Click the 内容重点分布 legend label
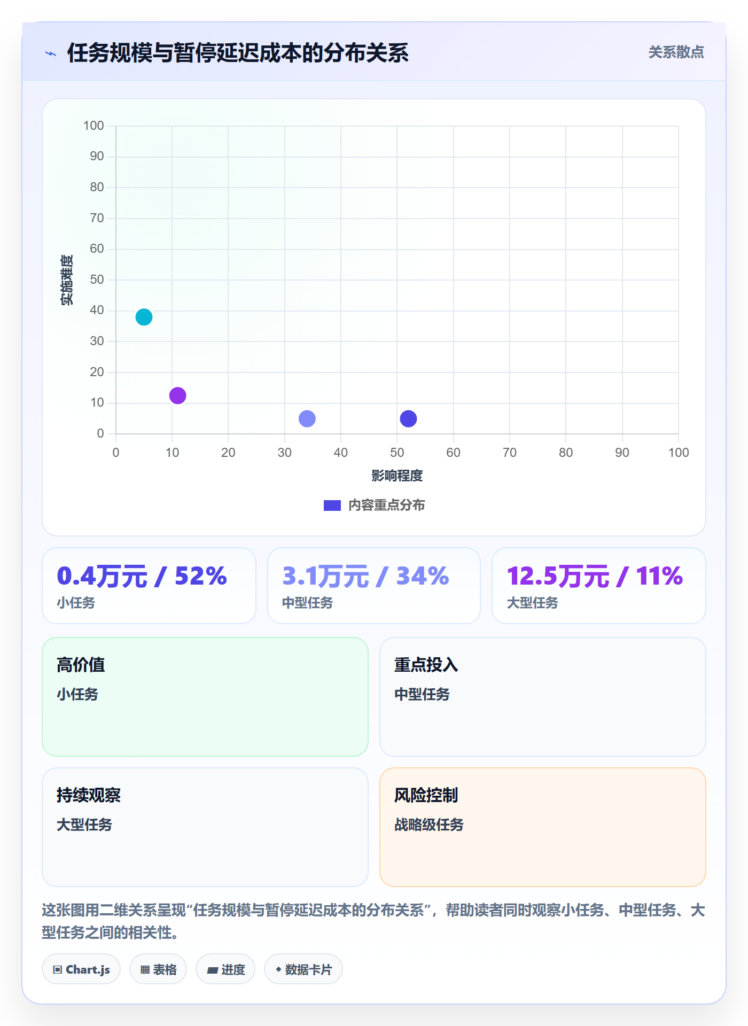This screenshot has height=1026, width=748. 386,506
